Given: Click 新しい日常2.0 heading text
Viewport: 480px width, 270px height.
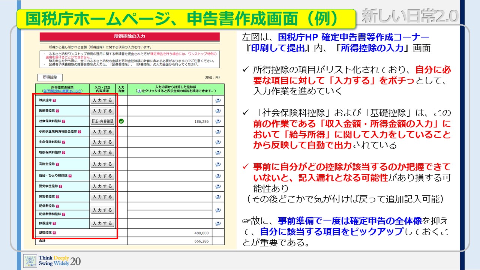Looking at the screenshot, I should pyautogui.click(x=410, y=16).
